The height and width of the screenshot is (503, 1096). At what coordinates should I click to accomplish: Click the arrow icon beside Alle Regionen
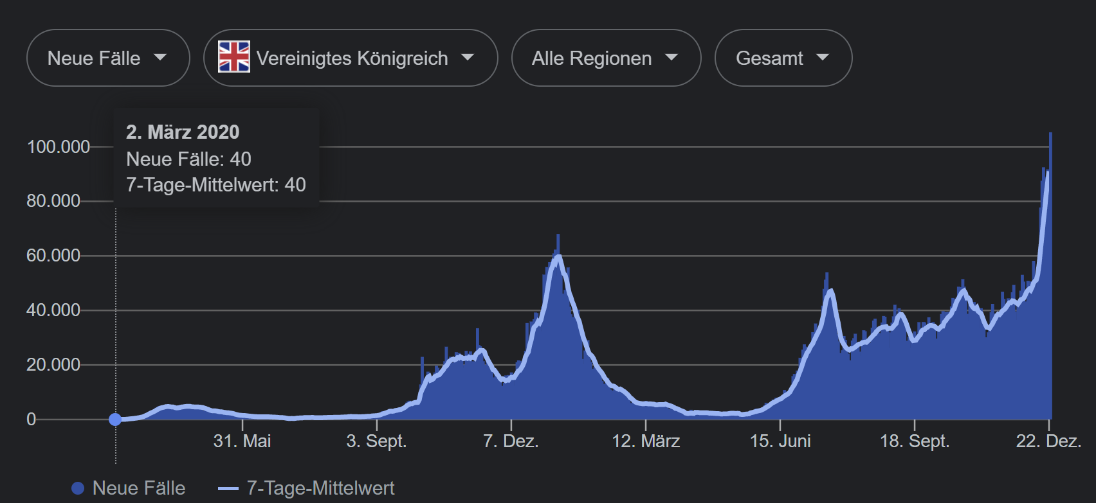[x=671, y=58]
